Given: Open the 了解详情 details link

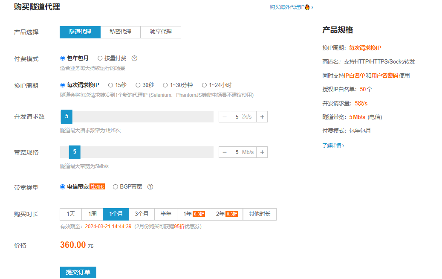Looking at the screenshot, I should pos(333,145).
